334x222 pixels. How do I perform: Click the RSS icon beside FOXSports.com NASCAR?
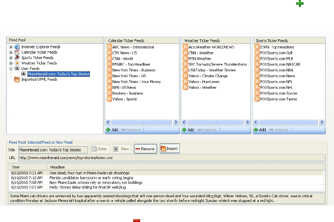coord(257,64)
